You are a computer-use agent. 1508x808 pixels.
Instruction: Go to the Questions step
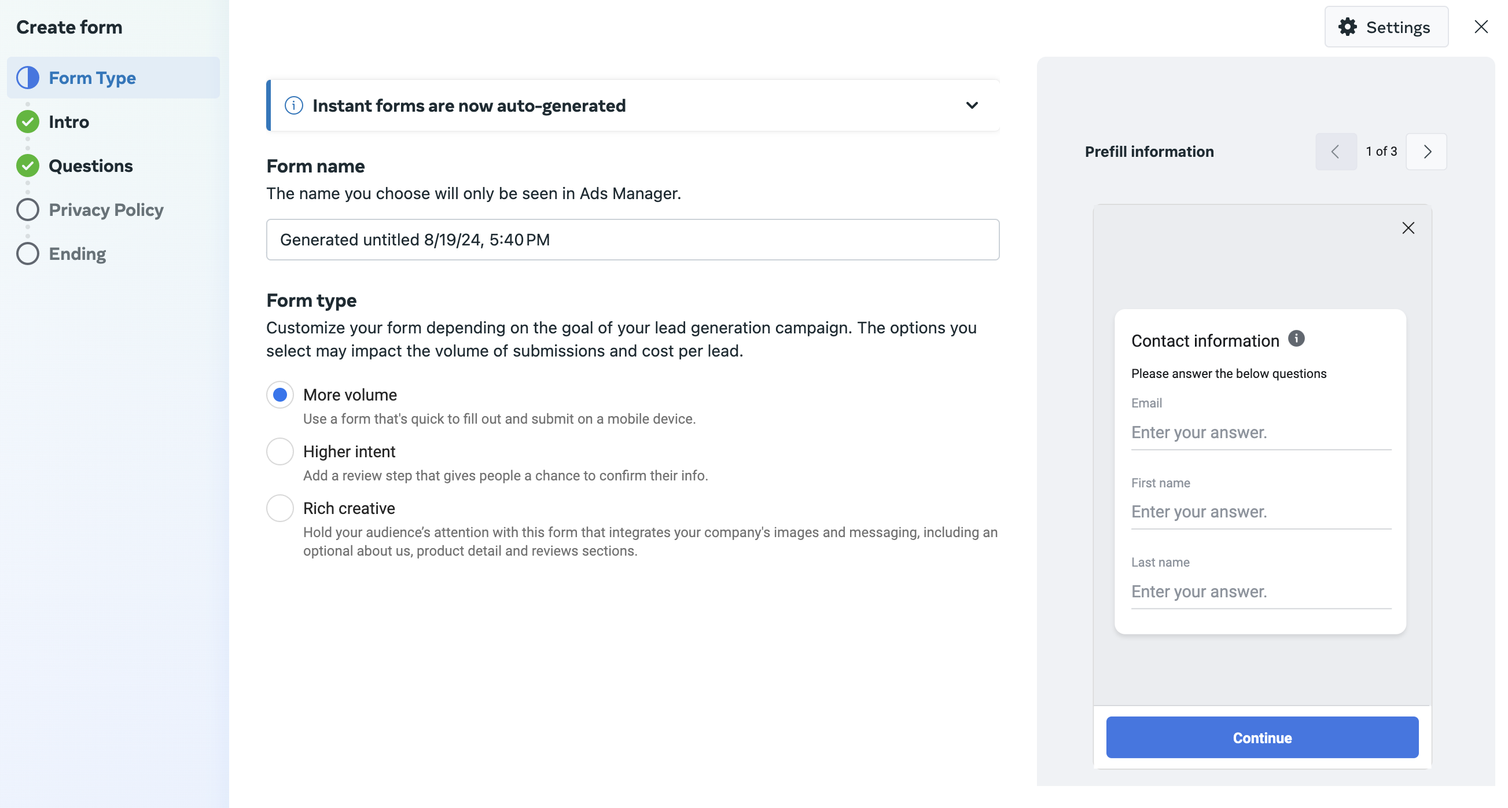point(91,166)
